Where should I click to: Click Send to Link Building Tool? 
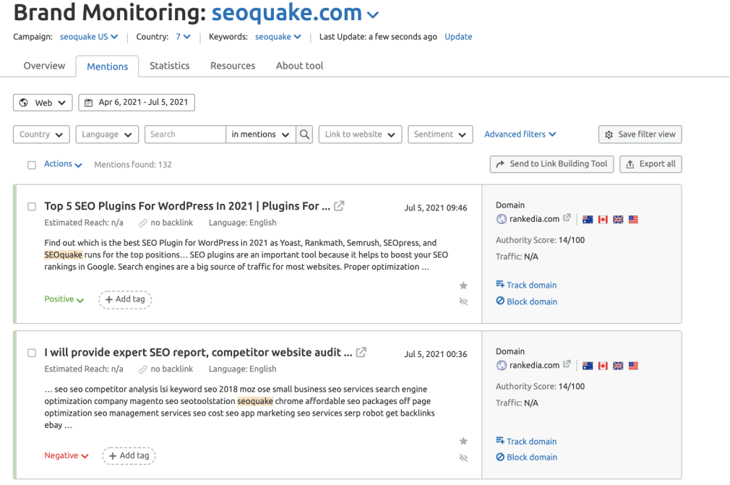tap(551, 164)
